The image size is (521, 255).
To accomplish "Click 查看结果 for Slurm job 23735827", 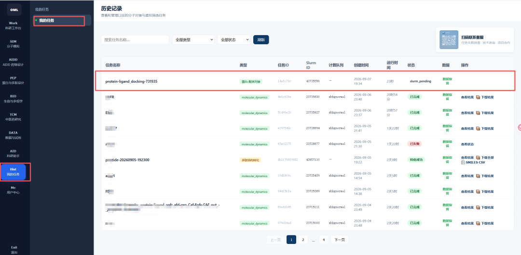I will pos(467,113).
